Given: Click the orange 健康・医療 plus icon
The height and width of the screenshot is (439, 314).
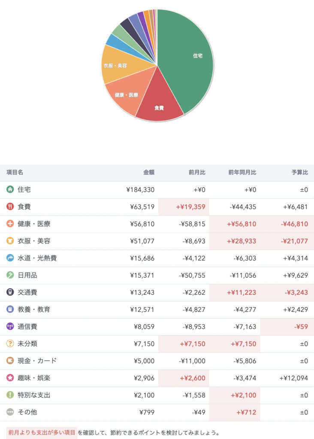Looking at the screenshot, I should (10, 224).
